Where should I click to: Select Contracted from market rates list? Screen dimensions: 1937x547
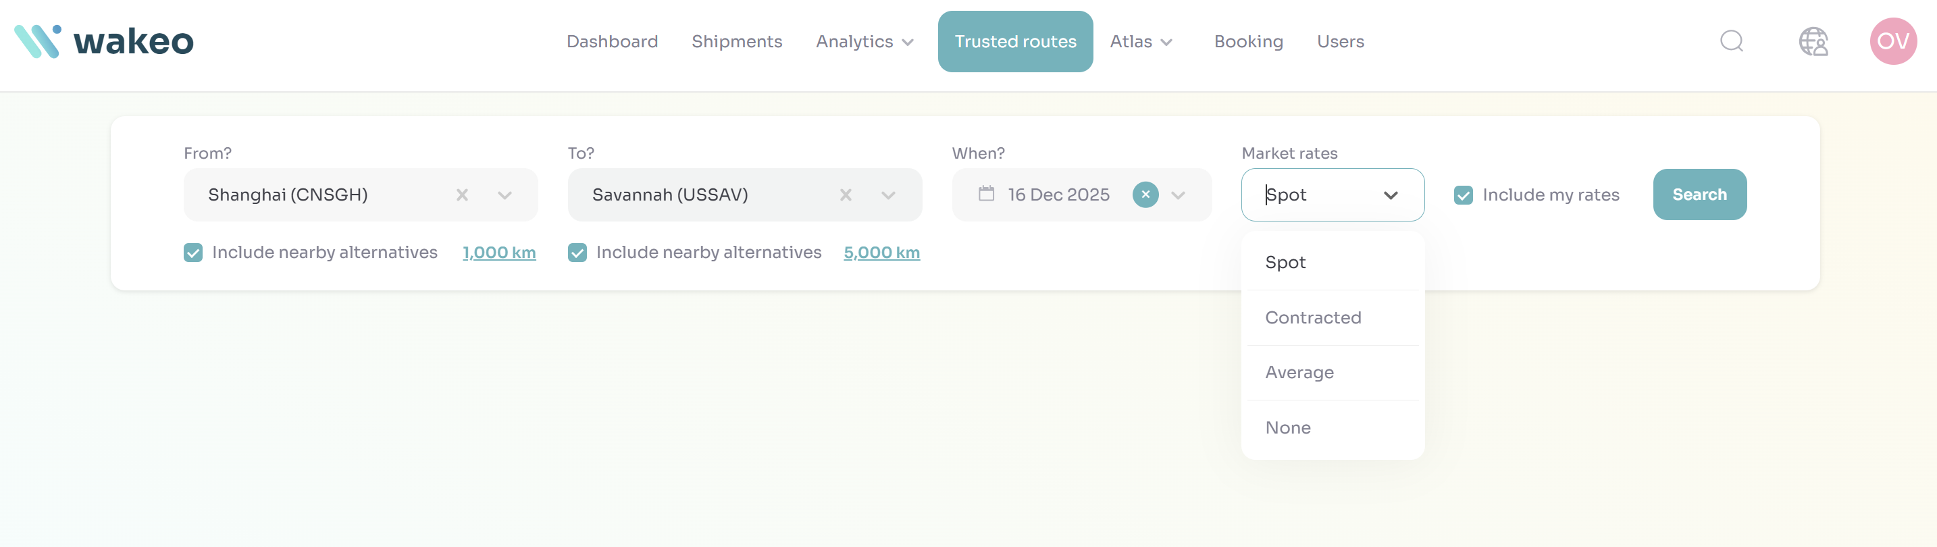point(1313,318)
